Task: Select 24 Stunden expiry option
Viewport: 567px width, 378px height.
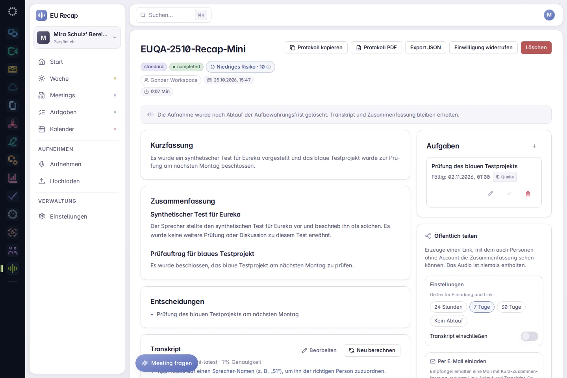Action: click(448, 307)
